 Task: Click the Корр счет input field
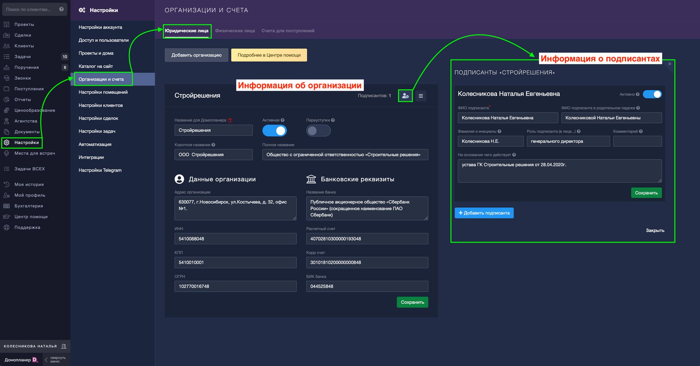[x=367, y=262]
